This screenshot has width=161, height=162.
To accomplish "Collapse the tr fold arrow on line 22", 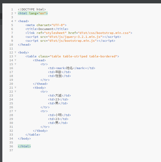I will click(x=15, y=92).
